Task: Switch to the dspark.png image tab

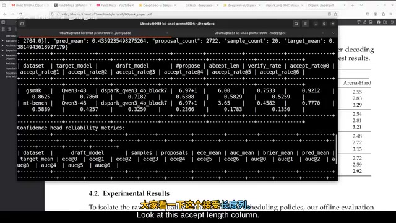Action: [283, 5]
